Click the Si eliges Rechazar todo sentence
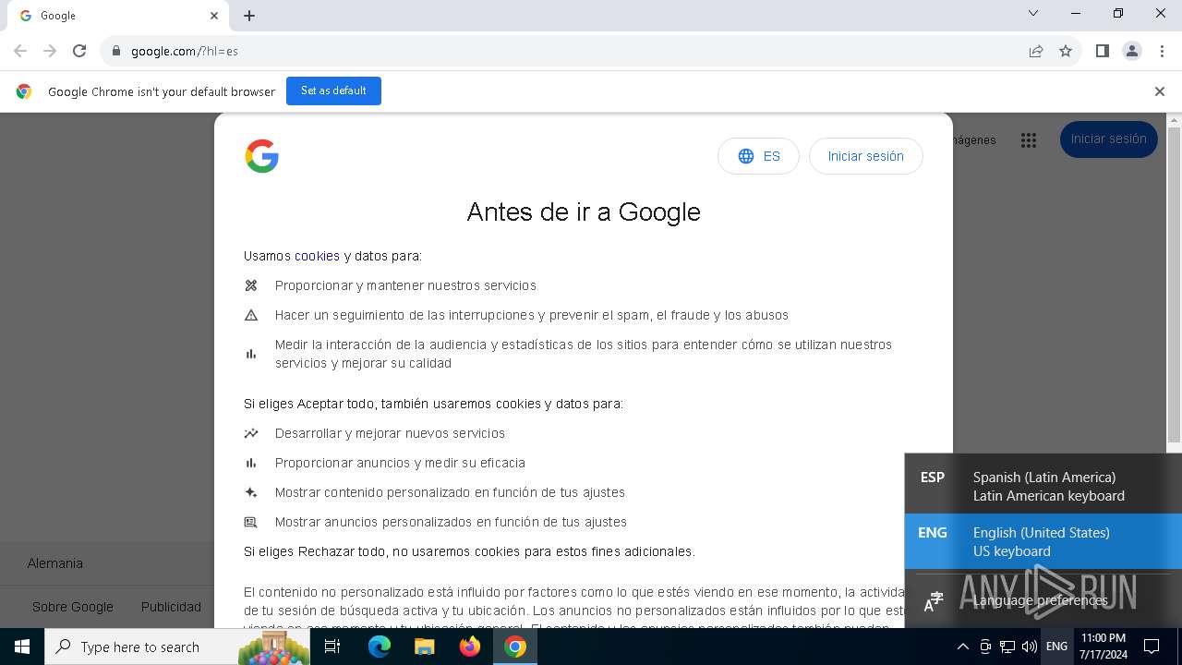 point(469,551)
